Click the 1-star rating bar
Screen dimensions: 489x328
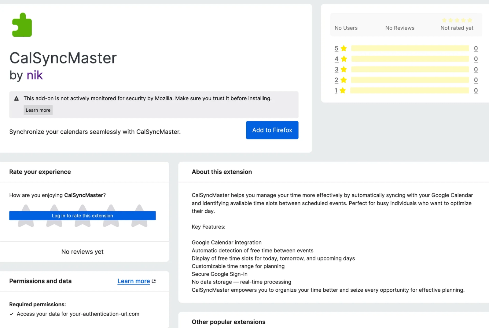[x=410, y=91]
